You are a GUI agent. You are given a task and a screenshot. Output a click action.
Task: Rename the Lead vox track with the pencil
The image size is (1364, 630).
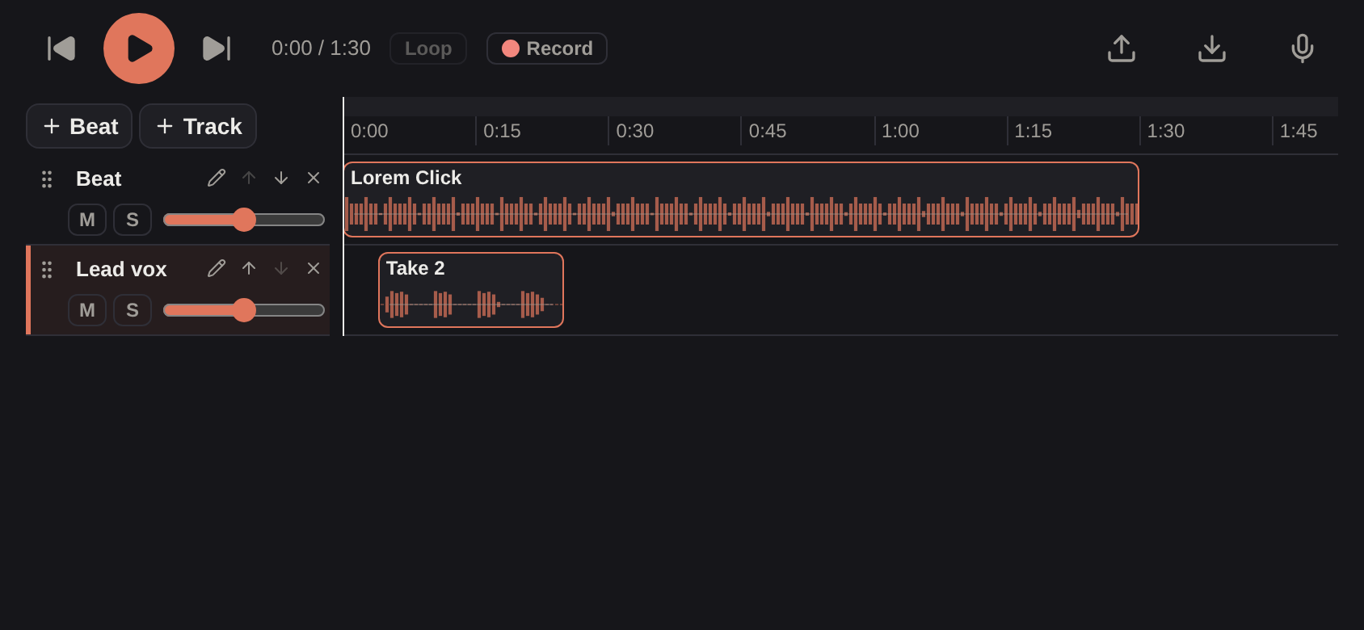[x=217, y=268]
